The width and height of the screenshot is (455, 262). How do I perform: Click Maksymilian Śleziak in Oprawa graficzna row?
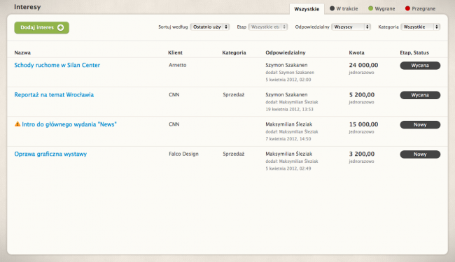click(288, 154)
